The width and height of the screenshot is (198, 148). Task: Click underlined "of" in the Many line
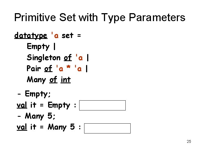click(x=53, y=80)
